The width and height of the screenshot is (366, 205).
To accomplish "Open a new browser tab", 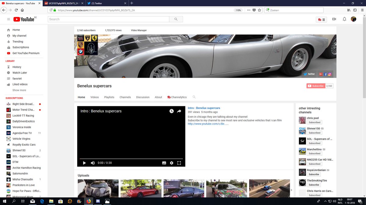I will (131, 3).
